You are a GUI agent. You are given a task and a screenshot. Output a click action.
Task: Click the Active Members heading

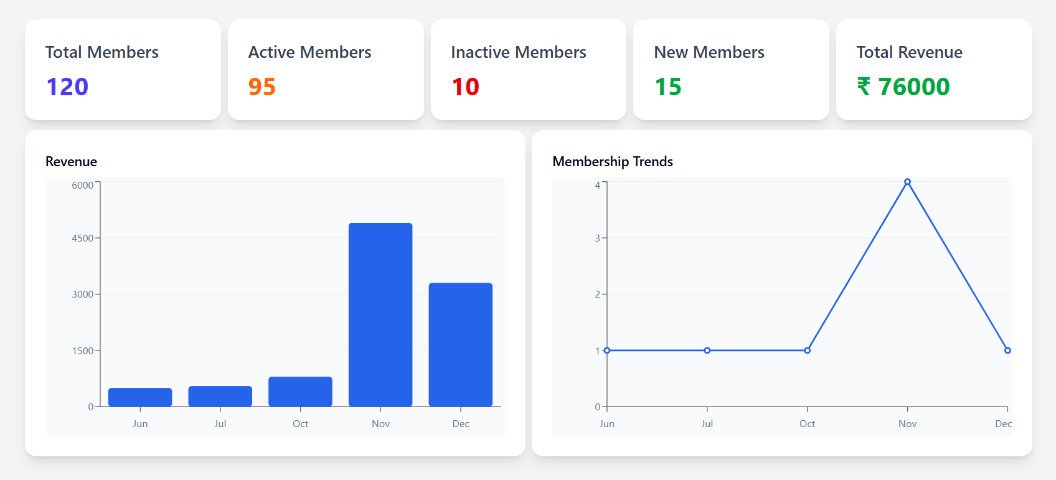point(309,52)
